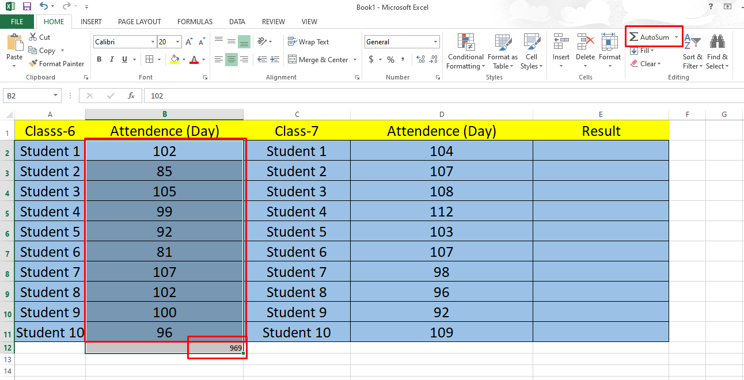Increase decimal places
This screenshot has width=744, height=380.
click(x=420, y=59)
